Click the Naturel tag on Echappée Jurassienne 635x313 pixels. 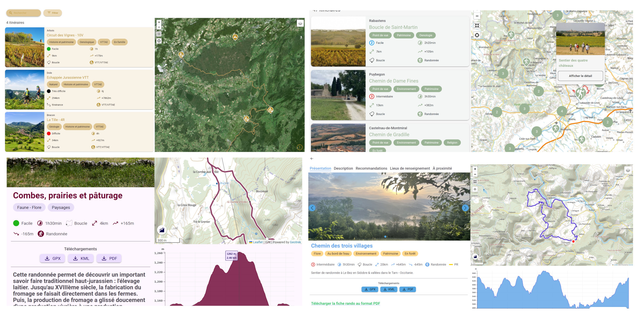[x=53, y=84]
